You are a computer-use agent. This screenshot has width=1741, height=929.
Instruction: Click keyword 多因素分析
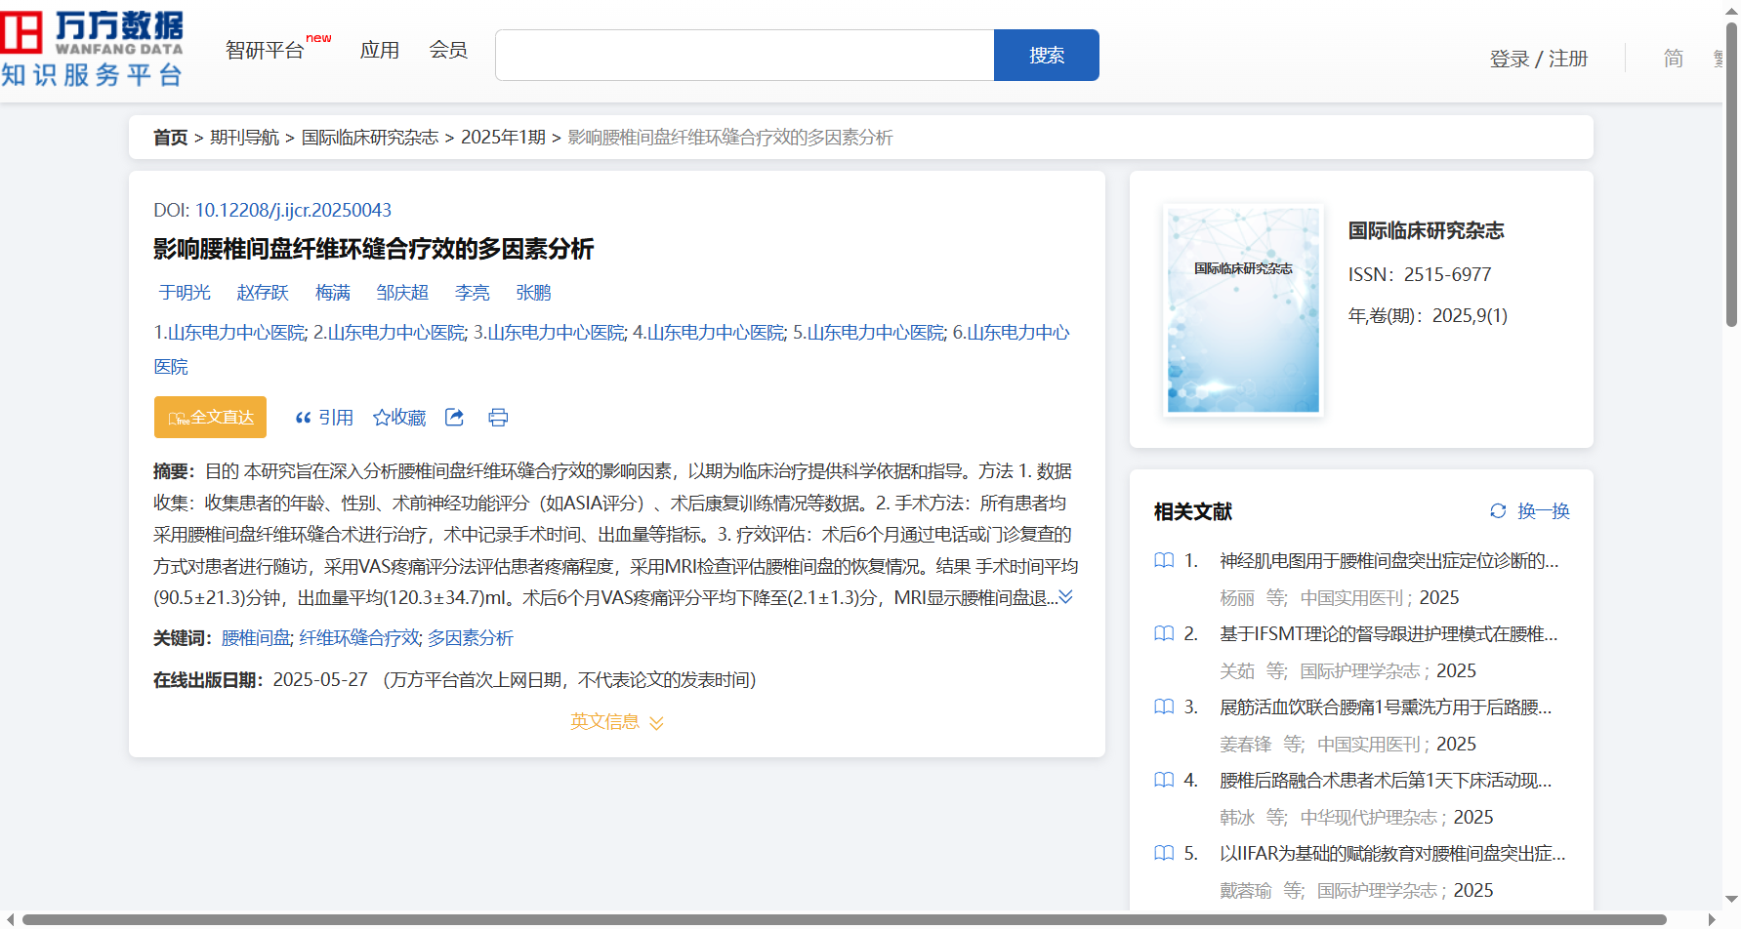coord(471,637)
